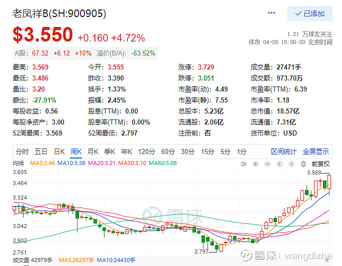Switch to the 年K tab
This screenshot has height=266, width=342.
coord(126,151)
